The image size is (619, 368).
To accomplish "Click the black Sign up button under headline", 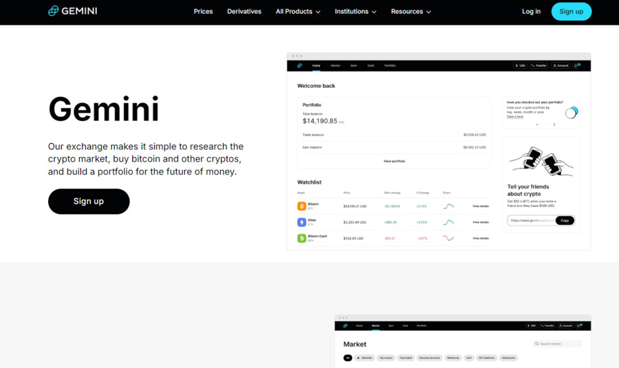I will tap(89, 202).
